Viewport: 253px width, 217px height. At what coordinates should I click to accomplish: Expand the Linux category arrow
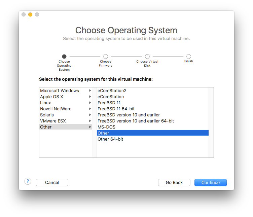90,103
